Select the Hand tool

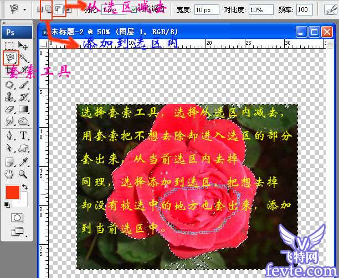(9, 174)
